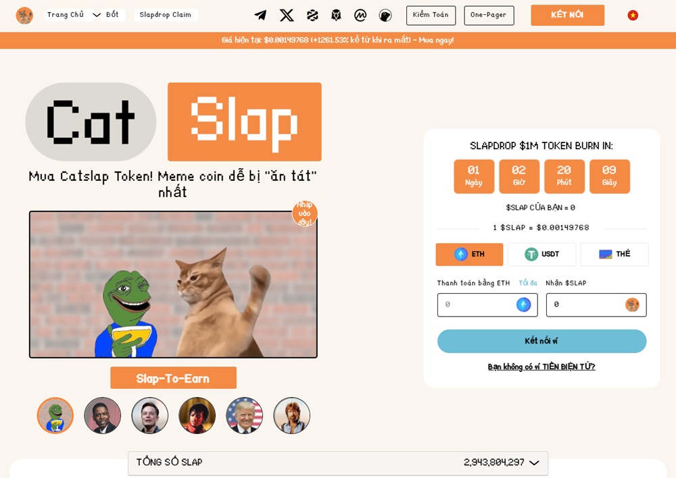Click the Slap-To-Earn button

point(173,377)
